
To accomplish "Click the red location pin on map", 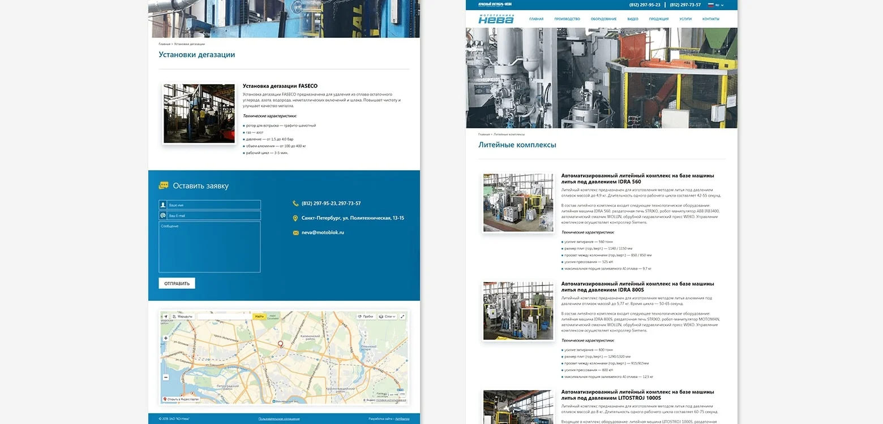I will (280, 344).
